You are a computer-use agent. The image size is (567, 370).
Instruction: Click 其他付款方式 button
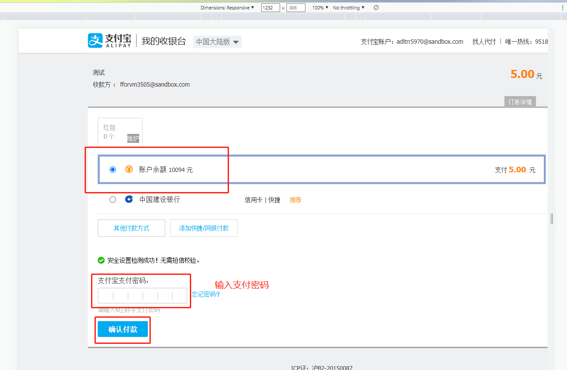(131, 228)
